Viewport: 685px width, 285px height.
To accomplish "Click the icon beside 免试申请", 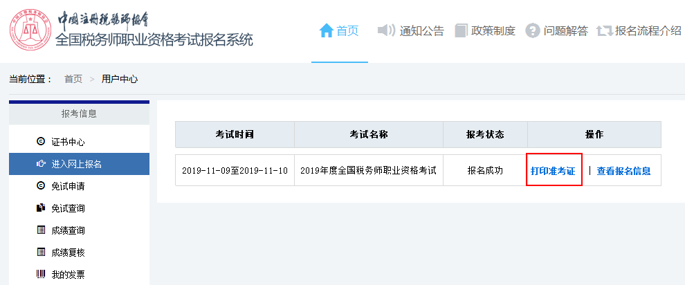I will coord(41,186).
